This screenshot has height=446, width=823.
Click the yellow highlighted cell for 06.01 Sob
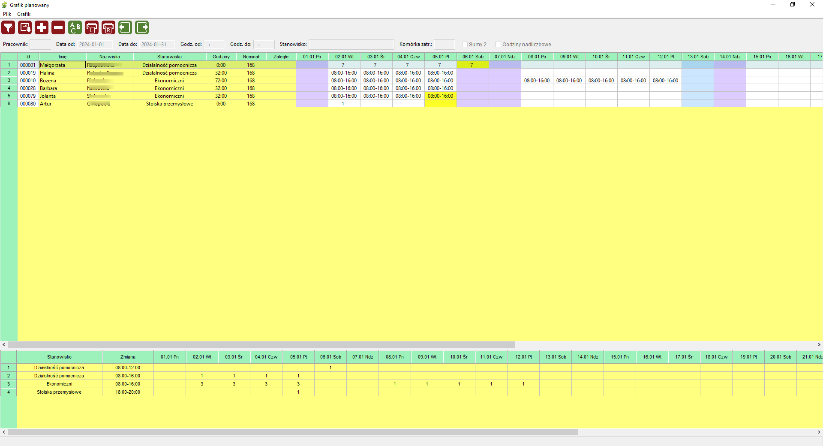coord(472,65)
